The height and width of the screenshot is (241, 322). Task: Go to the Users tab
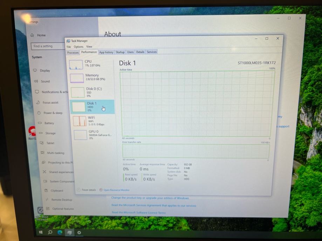[x=130, y=52]
